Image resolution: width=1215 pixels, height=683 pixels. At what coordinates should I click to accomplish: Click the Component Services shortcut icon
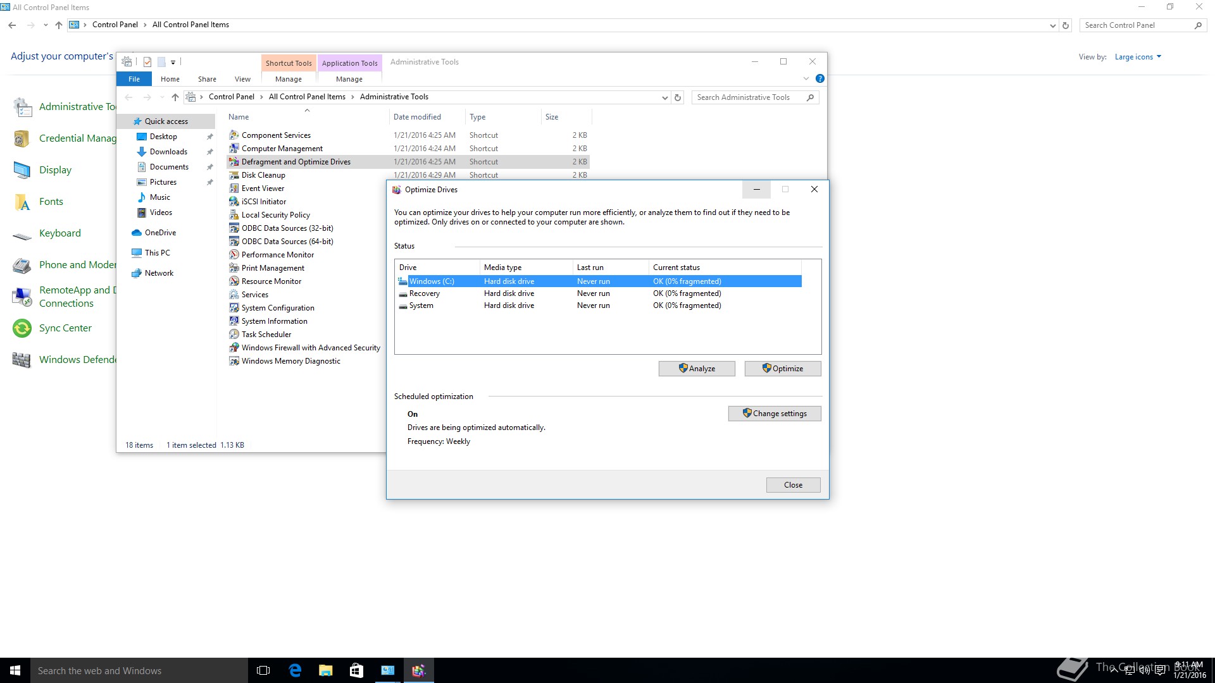pyautogui.click(x=234, y=135)
